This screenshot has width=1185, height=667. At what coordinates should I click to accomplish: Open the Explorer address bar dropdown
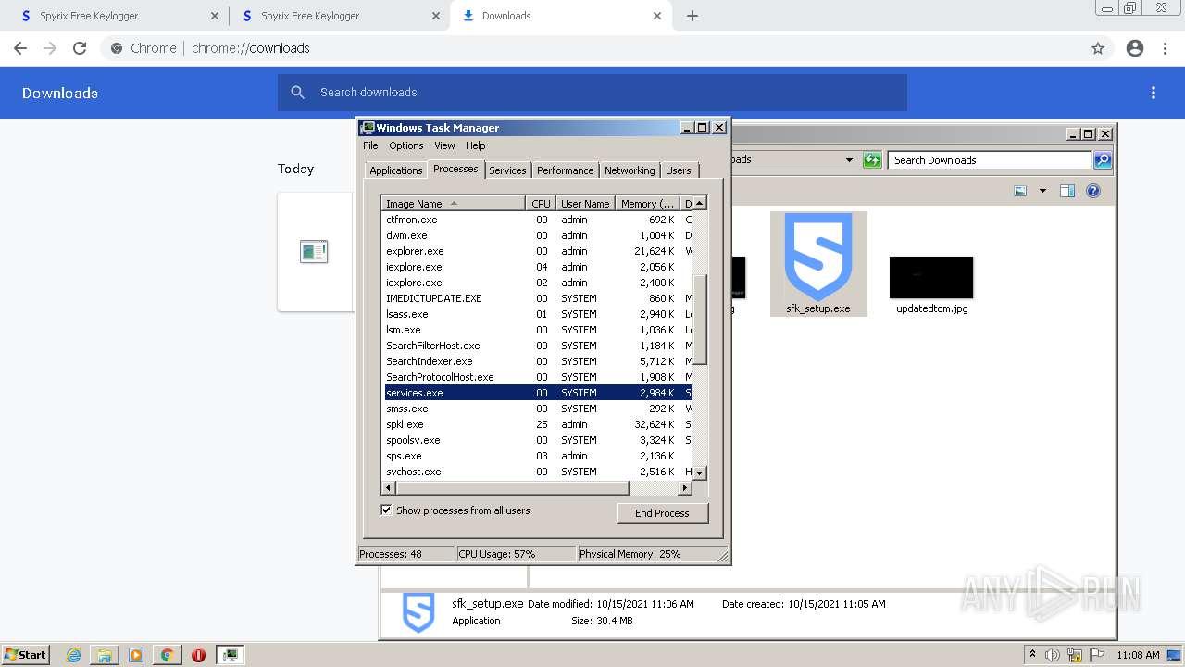[x=849, y=160]
